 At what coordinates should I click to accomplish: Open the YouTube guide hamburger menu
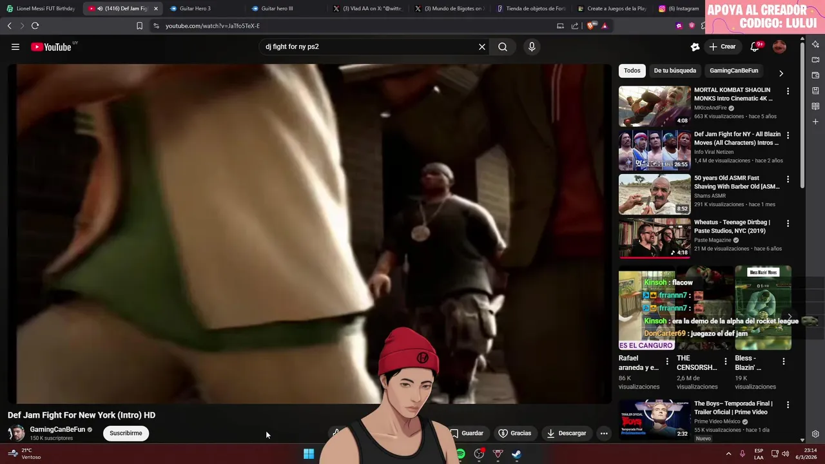pyautogui.click(x=15, y=46)
